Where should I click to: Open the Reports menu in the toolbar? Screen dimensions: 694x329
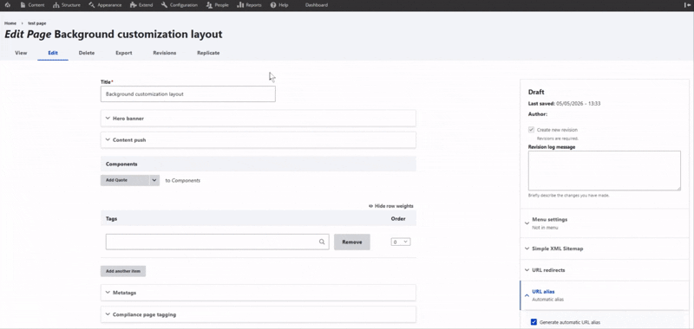click(x=249, y=5)
